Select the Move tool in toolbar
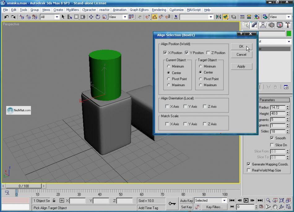 (91, 17)
